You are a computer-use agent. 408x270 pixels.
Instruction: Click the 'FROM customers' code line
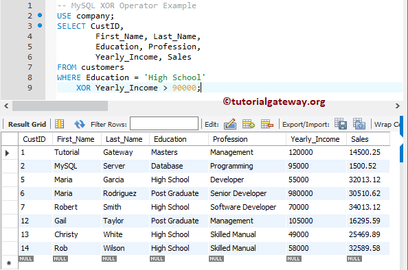(91, 67)
